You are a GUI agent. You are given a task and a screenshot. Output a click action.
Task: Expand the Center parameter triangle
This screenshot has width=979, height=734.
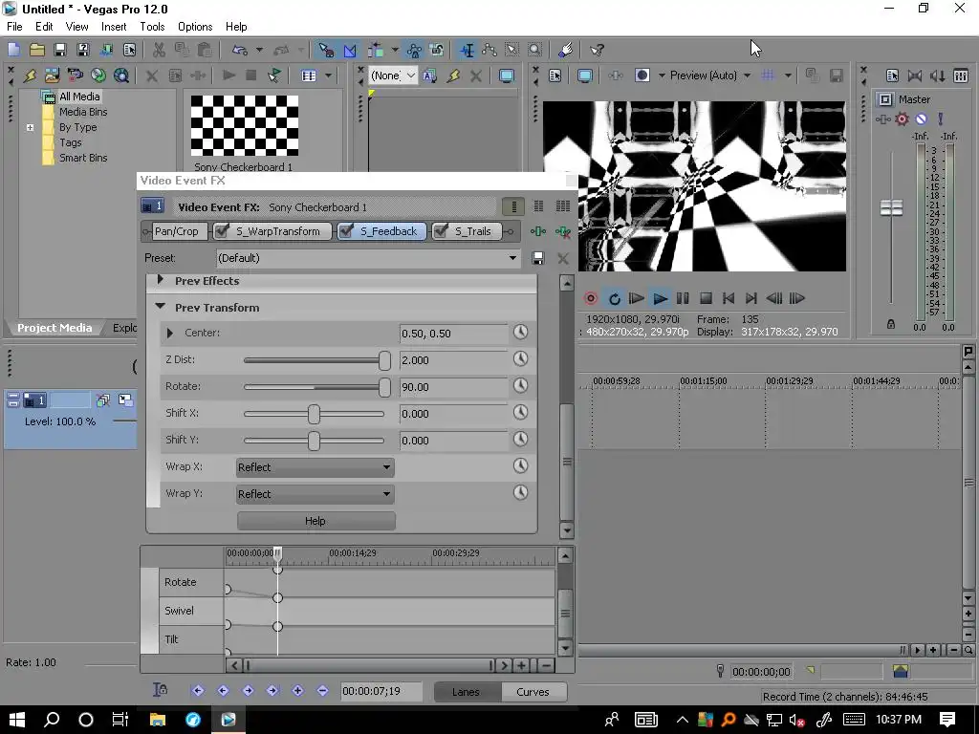click(x=170, y=333)
